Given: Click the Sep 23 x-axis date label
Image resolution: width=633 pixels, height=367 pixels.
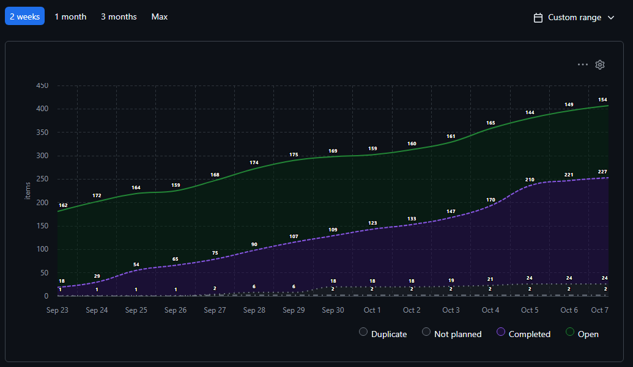Looking at the screenshot, I should click(57, 310).
